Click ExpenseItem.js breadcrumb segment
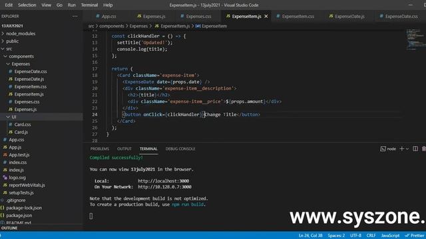 click(x=172, y=26)
